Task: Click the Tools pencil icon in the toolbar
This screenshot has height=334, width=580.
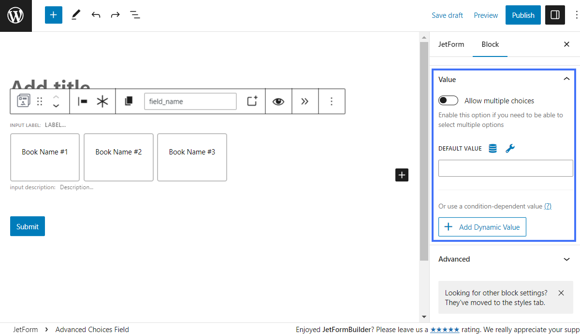Action: click(x=75, y=15)
